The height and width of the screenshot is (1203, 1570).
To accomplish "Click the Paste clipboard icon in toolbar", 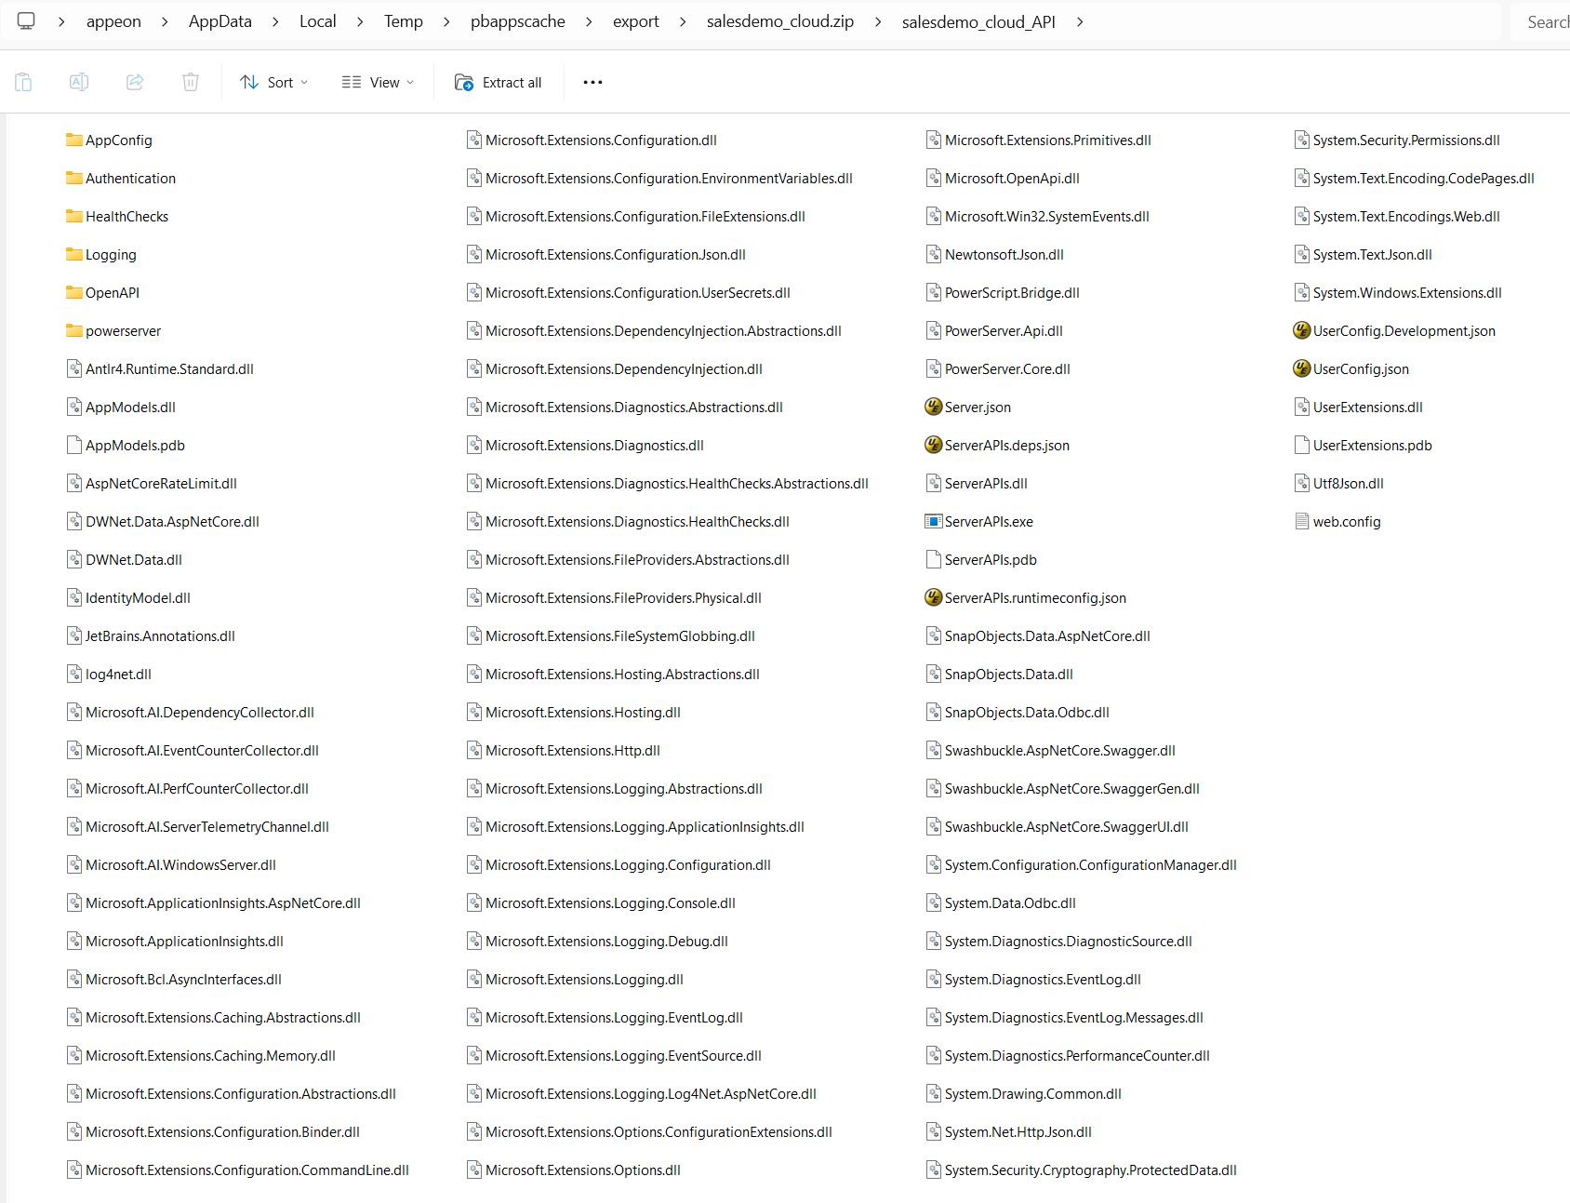I will point(24,83).
